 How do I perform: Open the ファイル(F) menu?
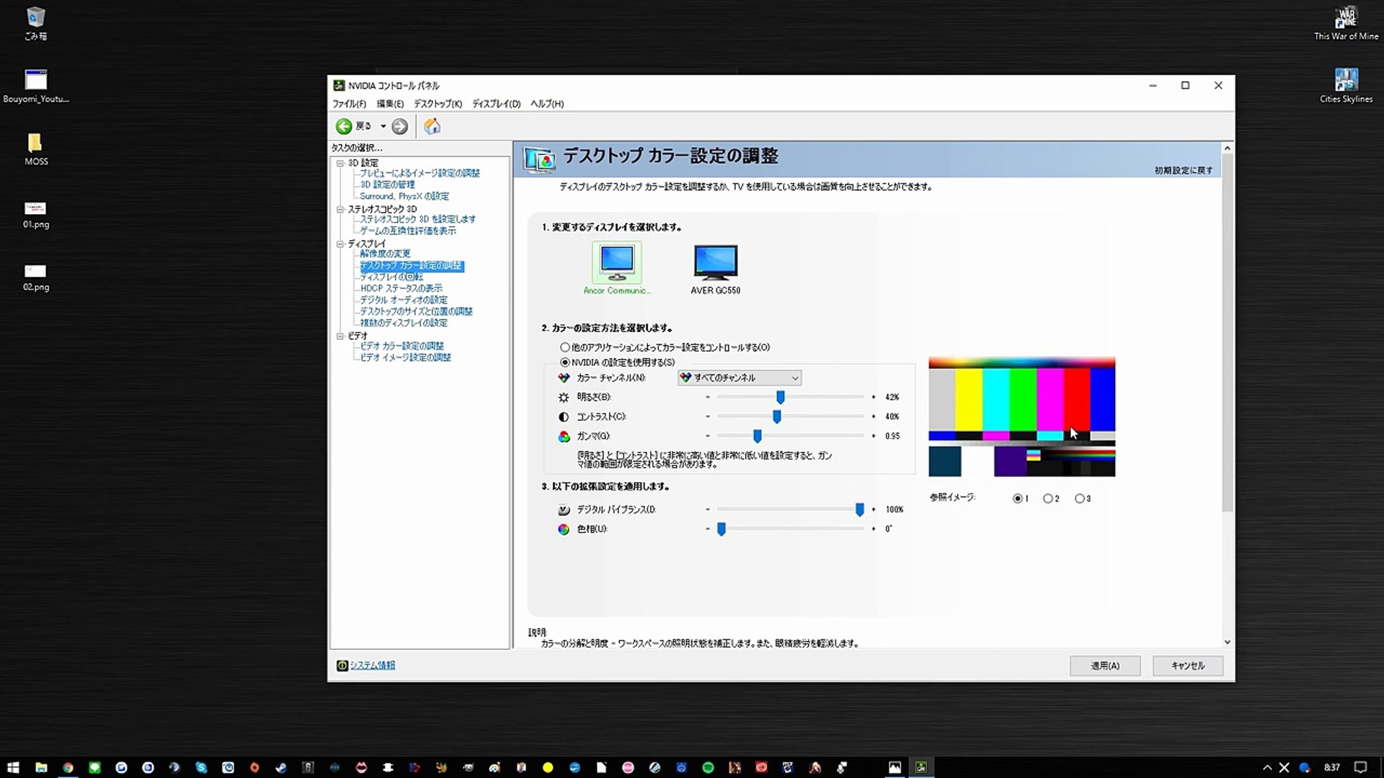[349, 104]
